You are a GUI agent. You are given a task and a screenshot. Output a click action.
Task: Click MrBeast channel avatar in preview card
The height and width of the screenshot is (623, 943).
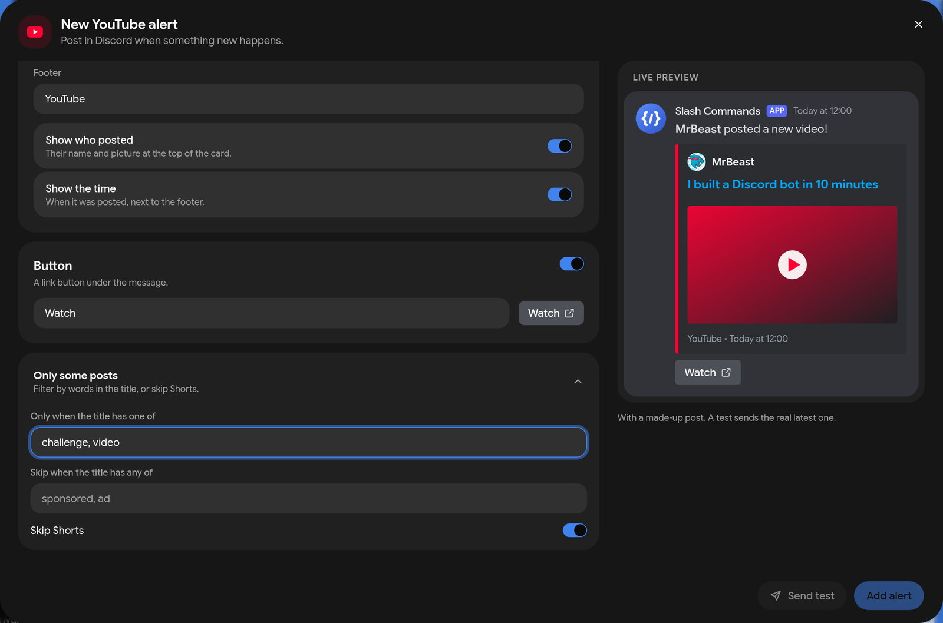(696, 162)
